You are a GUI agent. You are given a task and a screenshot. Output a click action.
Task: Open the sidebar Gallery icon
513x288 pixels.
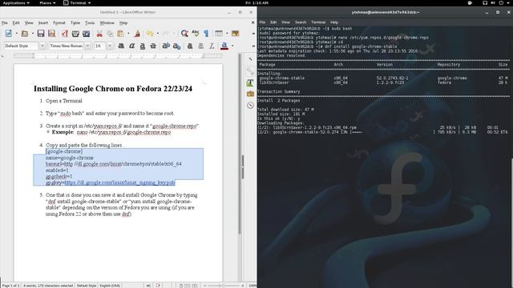(x=250, y=94)
